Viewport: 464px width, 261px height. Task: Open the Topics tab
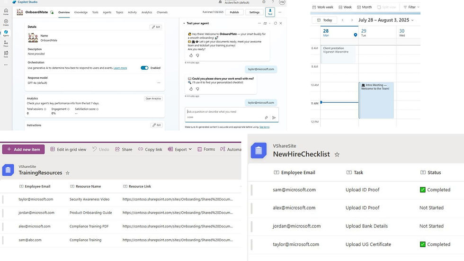[119, 12]
